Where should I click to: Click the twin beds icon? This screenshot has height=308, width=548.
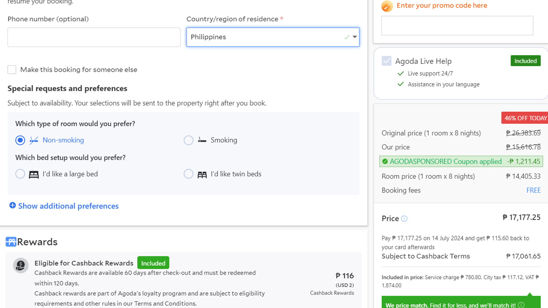pos(203,174)
